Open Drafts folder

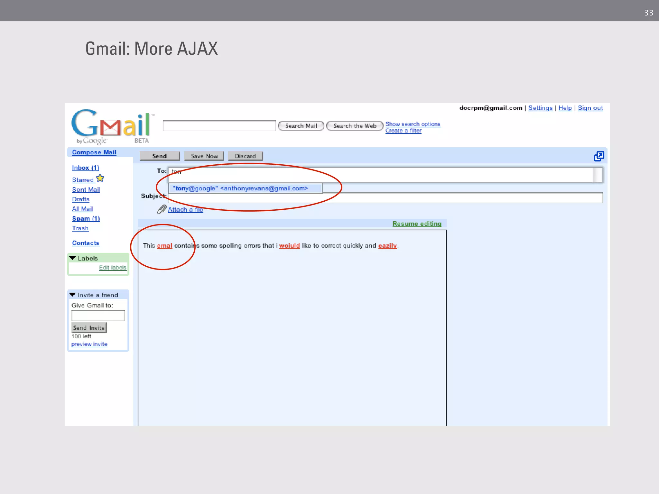80,199
